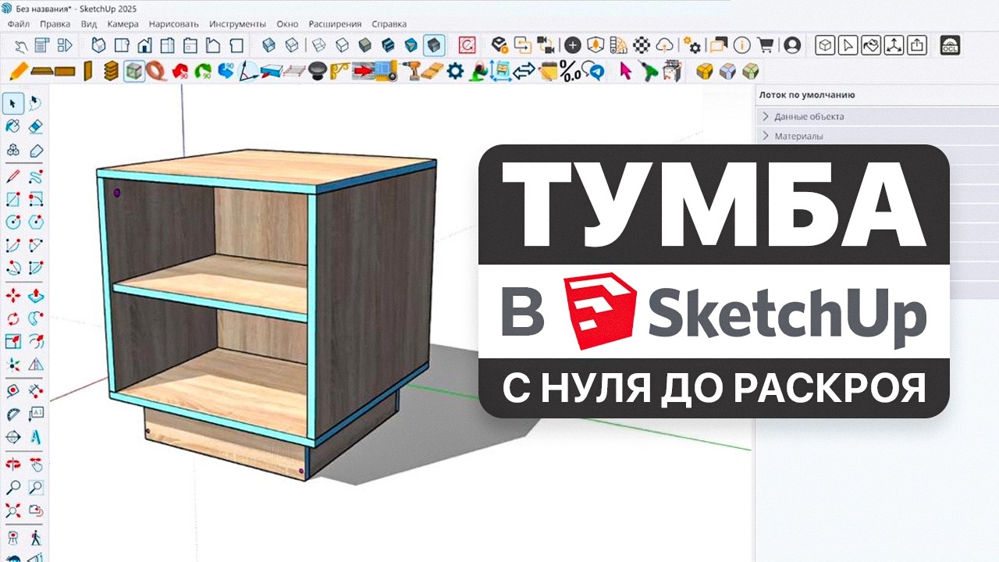Open the Файл menu
This screenshot has width=999, height=562.
(19, 24)
